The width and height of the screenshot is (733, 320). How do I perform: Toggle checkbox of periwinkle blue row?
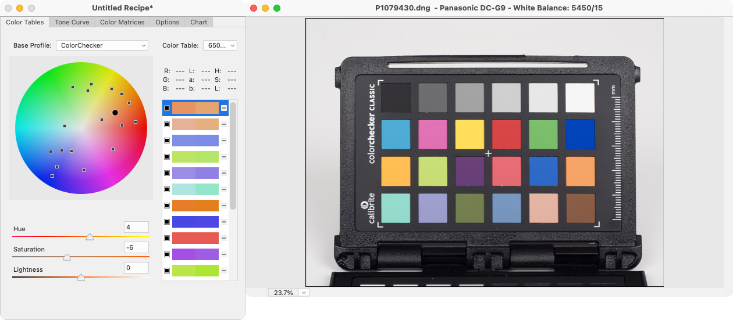[x=167, y=141]
